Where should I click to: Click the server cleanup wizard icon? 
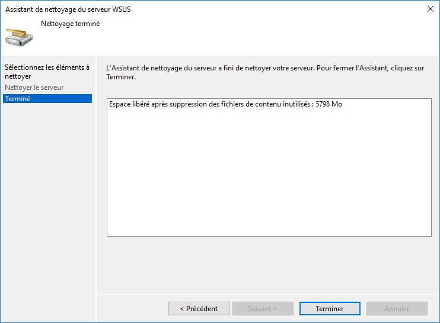pos(19,37)
